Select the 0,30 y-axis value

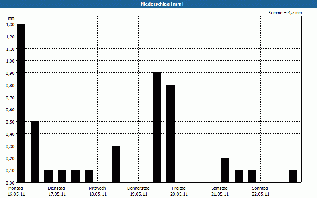coord(10,146)
